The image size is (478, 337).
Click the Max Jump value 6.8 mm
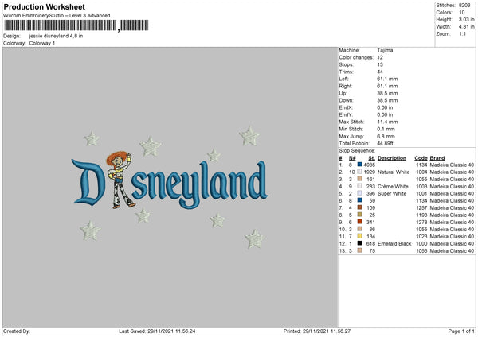point(386,136)
